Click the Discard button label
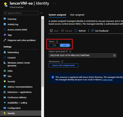Viewport: 123px width, 117px height. point(69,31)
